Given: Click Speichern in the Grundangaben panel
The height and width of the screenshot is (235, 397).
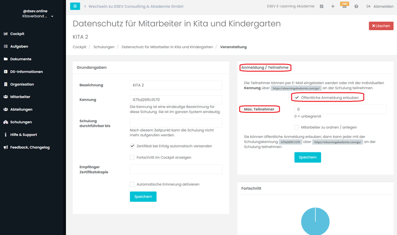Looking at the screenshot, I should tap(143, 197).
